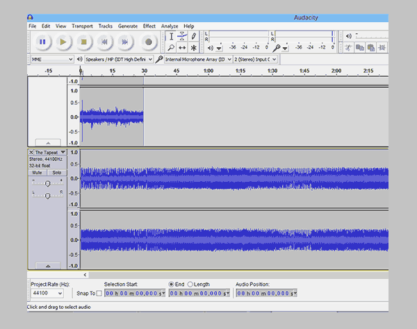Click the input meter microphone icon
This screenshot has width=417, height=329.
coord(277,48)
